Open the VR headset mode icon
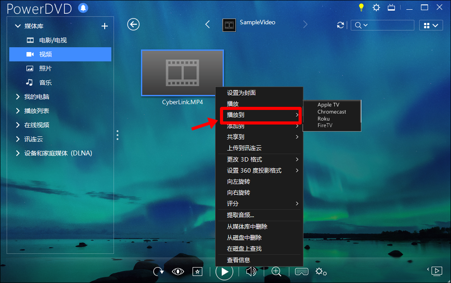The width and height of the screenshot is (451, 283). 301,272
